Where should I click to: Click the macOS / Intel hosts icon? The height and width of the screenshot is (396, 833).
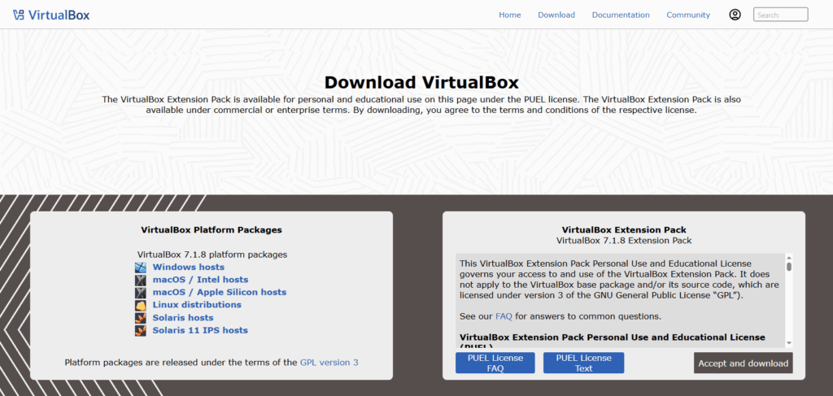(x=140, y=280)
